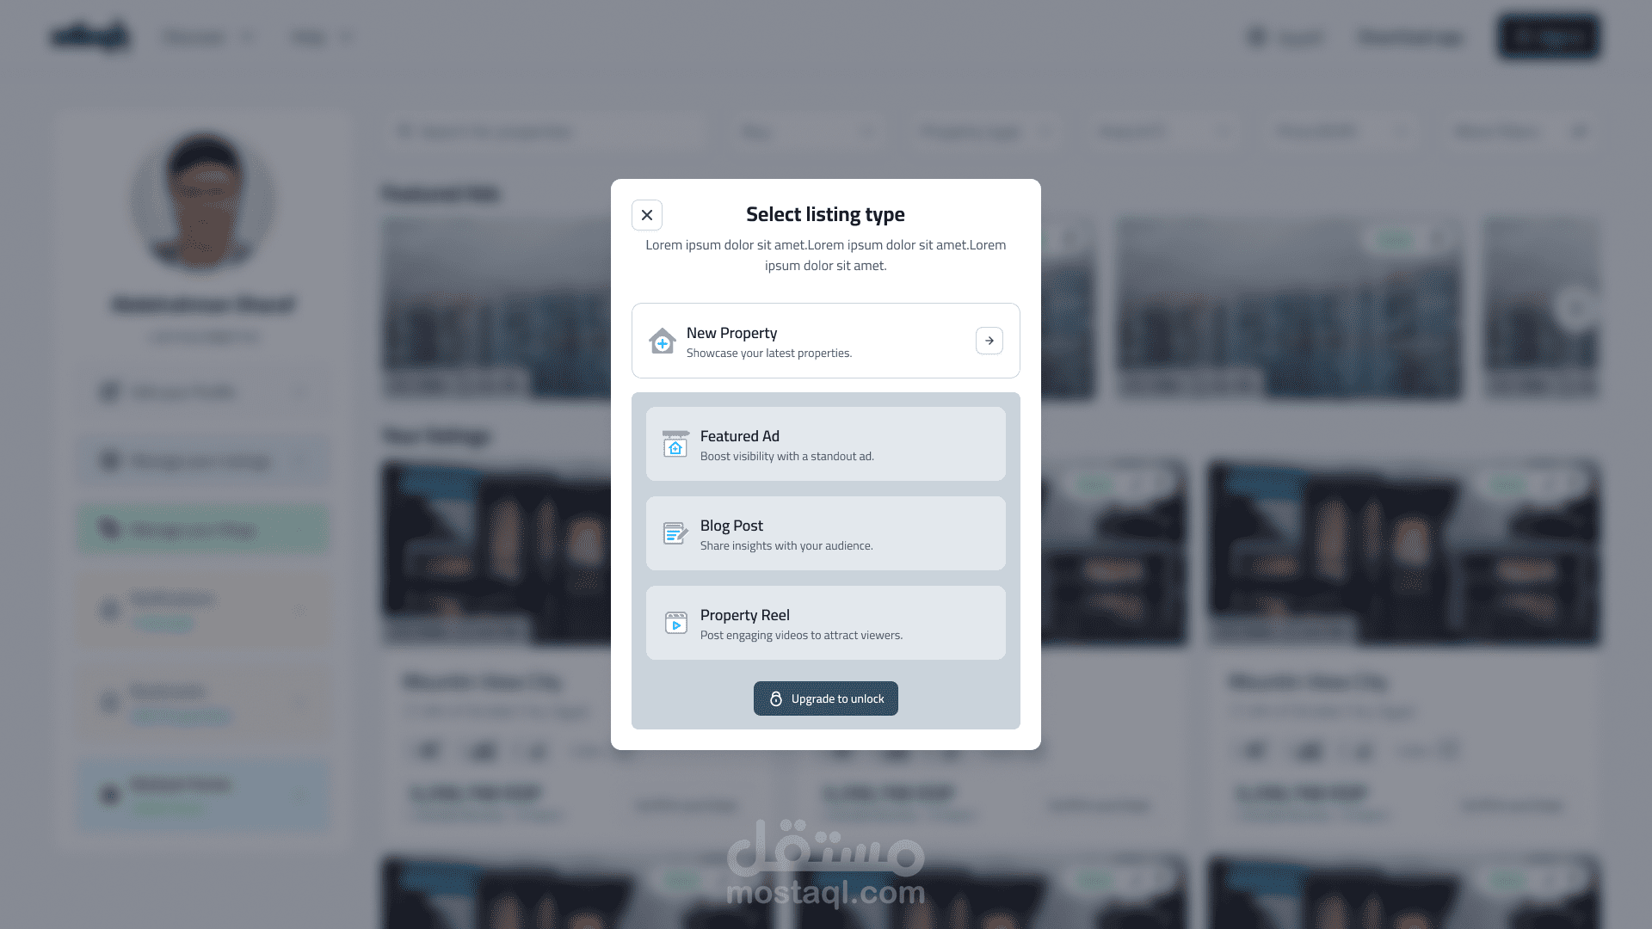The image size is (1652, 929).
Task: Click the house-plus icon beside New Property
Action: point(662,341)
